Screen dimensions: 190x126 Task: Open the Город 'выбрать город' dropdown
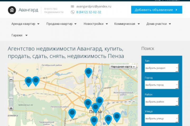pos(162,85)
